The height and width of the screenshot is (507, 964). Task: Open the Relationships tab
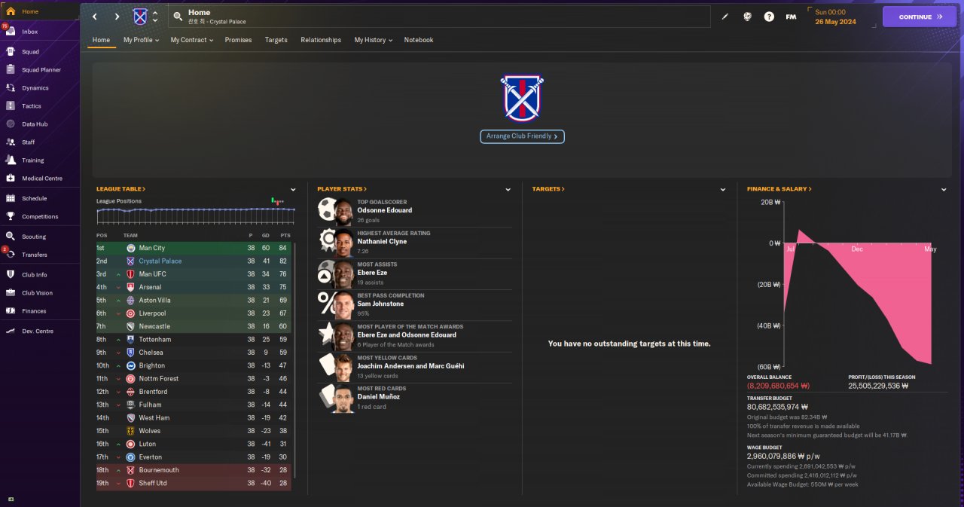(x=321, y=40)
